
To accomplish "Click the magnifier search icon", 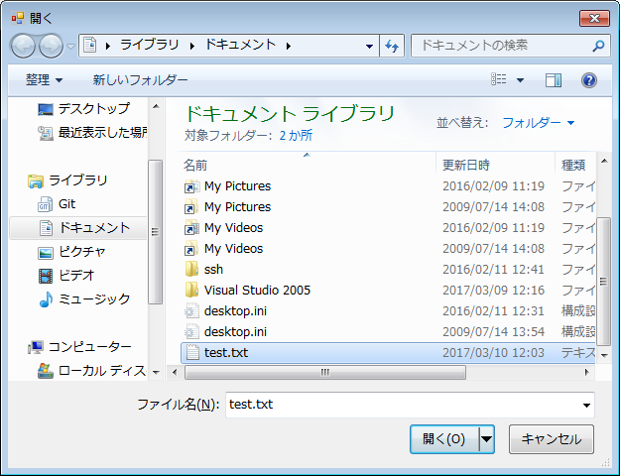I will (598, 46).
